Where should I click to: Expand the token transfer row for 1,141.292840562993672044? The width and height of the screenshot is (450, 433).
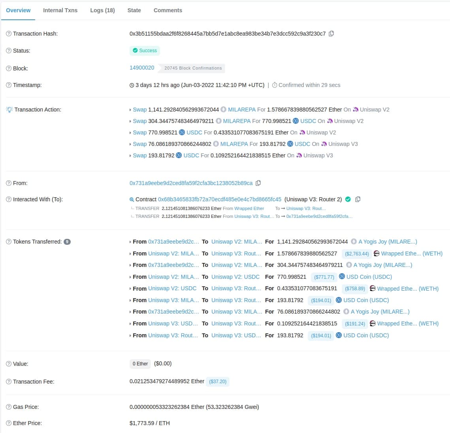tap(130, 242)
